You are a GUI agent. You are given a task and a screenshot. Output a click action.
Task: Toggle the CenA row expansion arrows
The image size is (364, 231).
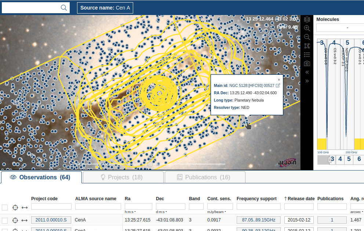coord(24,220)
